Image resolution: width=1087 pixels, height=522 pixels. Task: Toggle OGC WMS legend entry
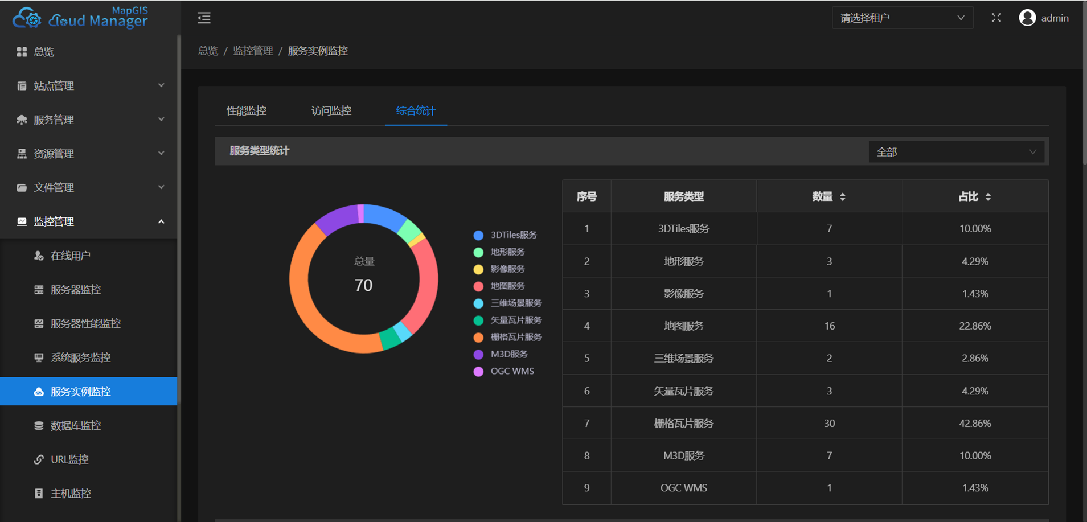click(x=504, y=371)
